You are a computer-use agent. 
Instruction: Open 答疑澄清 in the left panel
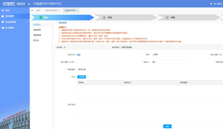point(37,35)
